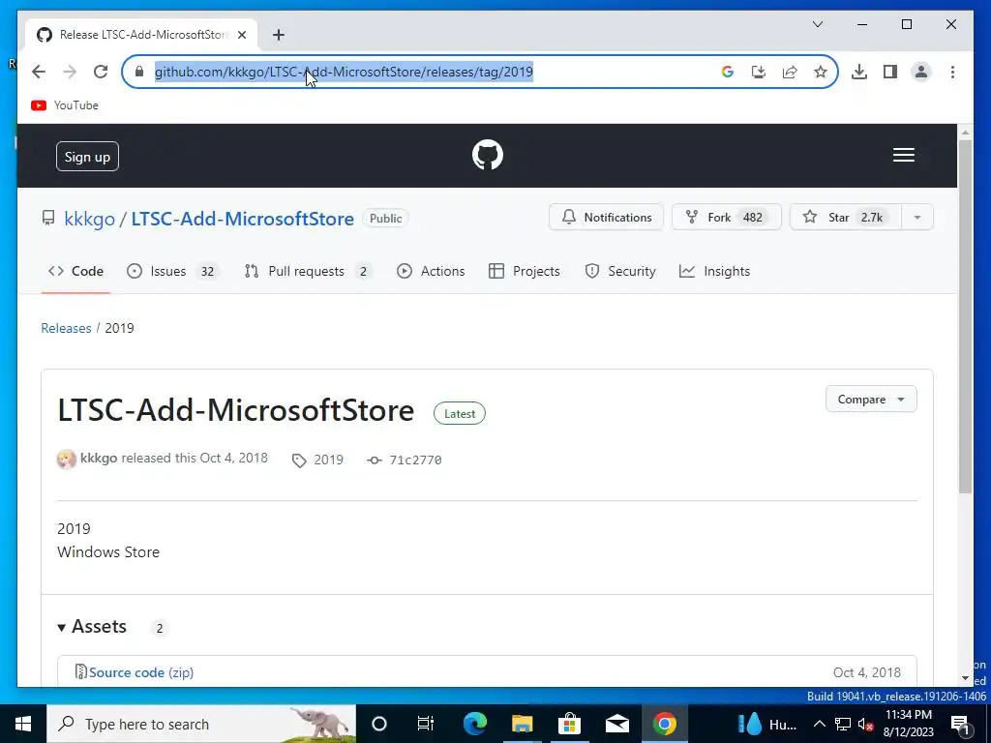Show hidden system tray icons

tap(819, 724)
